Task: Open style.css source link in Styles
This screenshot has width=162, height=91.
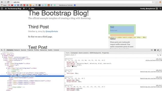Action: point(154,60)
